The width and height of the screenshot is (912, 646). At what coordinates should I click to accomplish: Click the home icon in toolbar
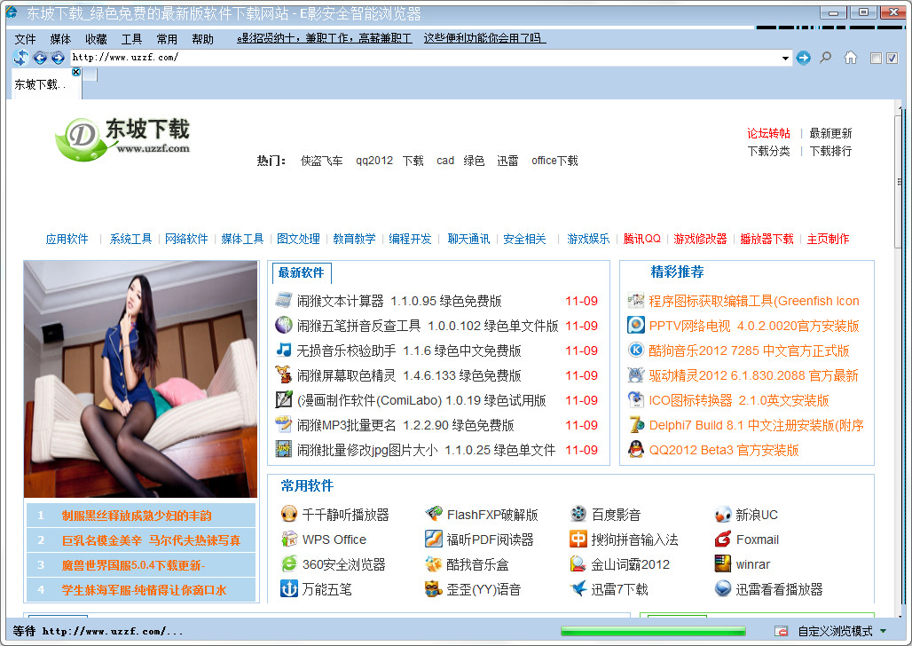pos(851,57)
